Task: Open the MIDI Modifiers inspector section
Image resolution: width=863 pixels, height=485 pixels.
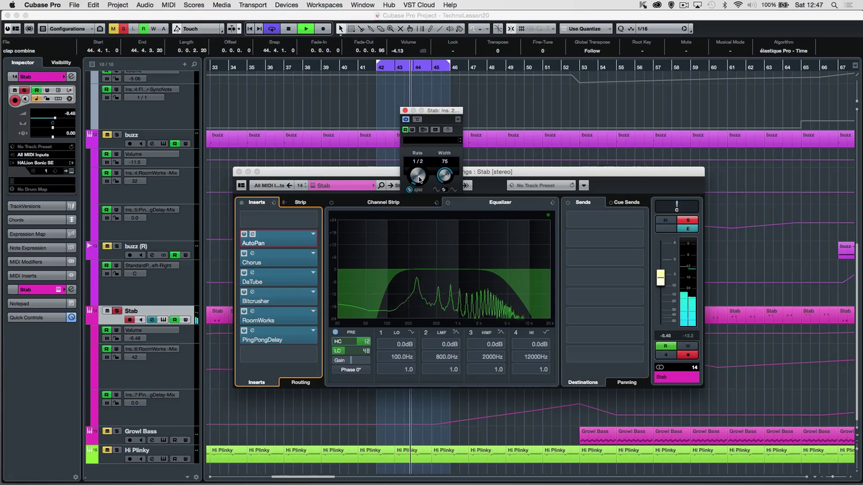Action: [37, 261]
